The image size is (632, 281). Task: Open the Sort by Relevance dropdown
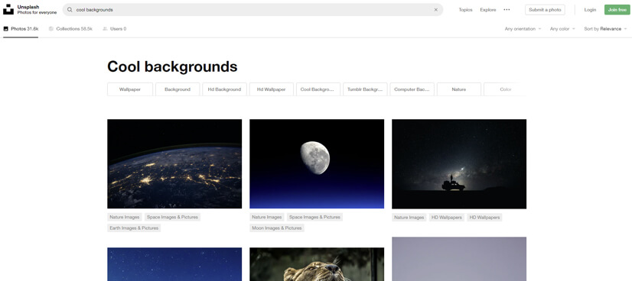pyautogui.click(x=605, y=29)
